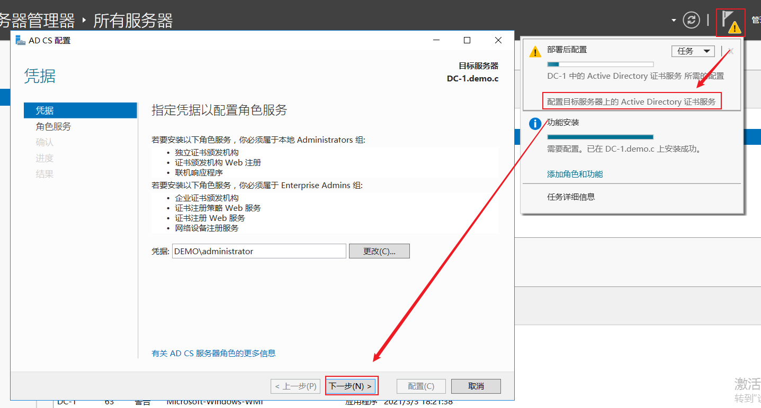Click the 证书注册策略 Web 服务 entry
Viewport: 761px width, 408px height.
coord(218,208)
